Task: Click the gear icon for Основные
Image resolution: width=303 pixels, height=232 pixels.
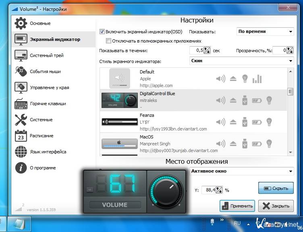Action: (21, 23)
